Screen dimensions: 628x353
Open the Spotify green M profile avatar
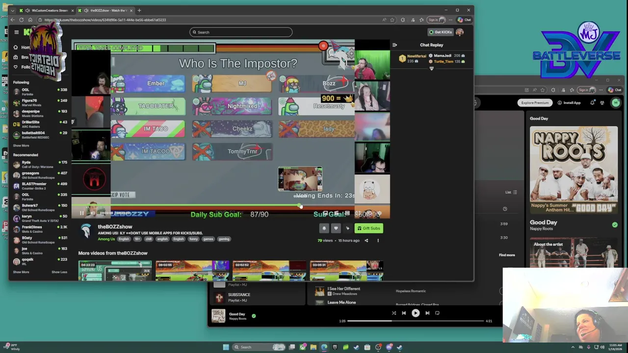tap(616, 102)
